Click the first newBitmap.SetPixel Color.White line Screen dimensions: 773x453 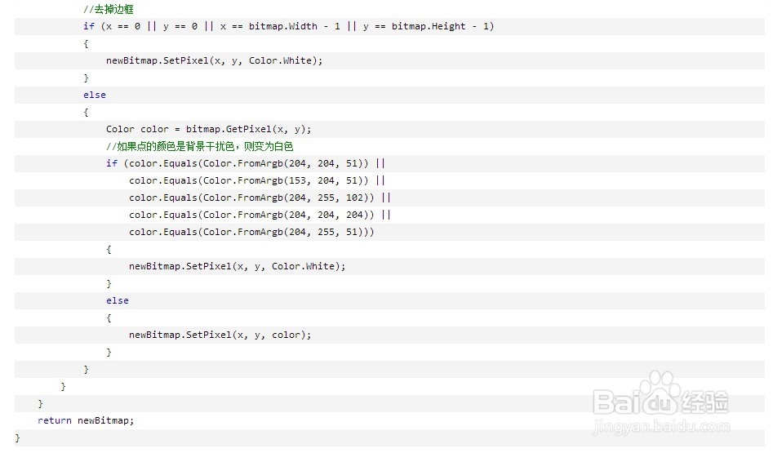click(215, 60)
